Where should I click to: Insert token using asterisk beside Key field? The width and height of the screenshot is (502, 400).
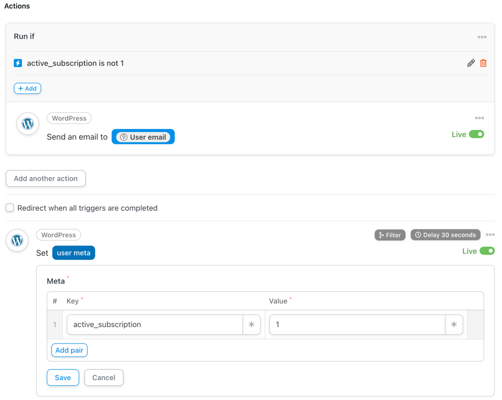(x=252, y=324)
